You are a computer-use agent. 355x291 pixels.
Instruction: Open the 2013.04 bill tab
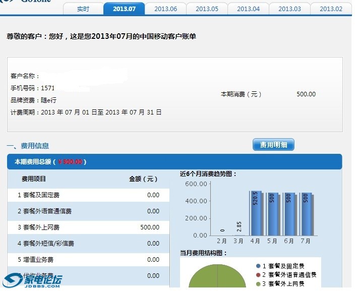pos(248,9)
